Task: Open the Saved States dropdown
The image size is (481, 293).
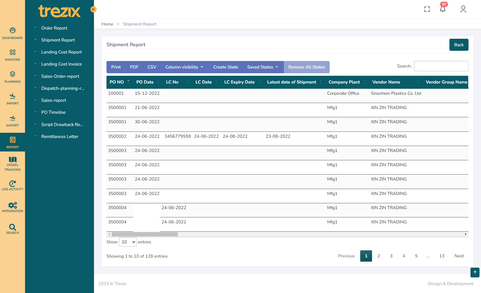Action: pyautogui.click(x=263, y=67)
